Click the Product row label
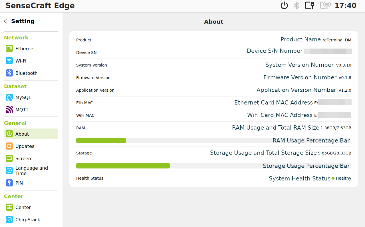This screenshot has height=227, width=365. 84,40
